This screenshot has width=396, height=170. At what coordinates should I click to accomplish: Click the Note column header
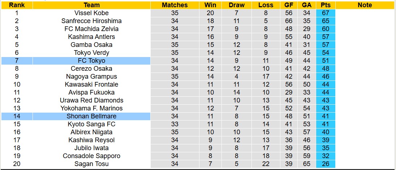tap(365, 5)
